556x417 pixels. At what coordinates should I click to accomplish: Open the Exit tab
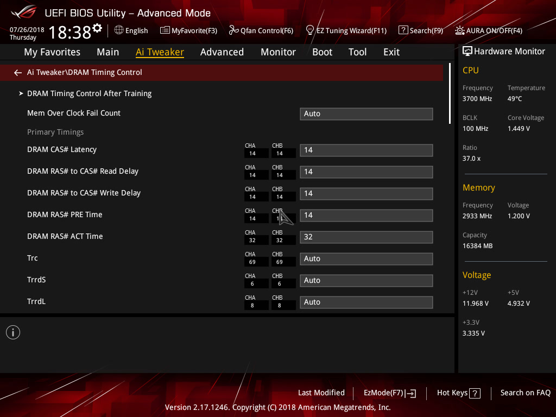click(x=391, y=52)
